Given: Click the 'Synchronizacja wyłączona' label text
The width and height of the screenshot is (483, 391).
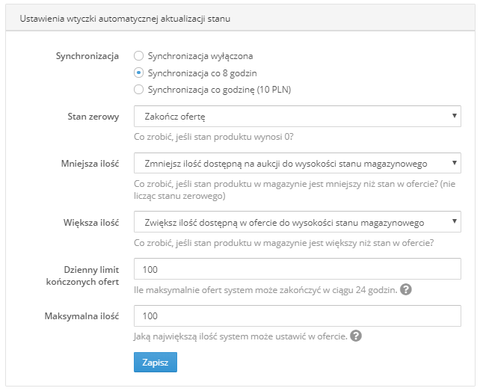Looking at the screenshot, I should [x=200, y=56].
